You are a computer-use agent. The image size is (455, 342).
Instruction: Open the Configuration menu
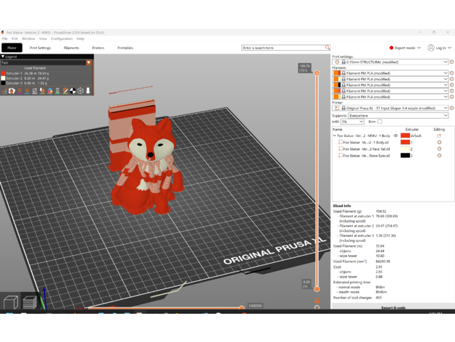pyautogui.click(x=62, y=38)
